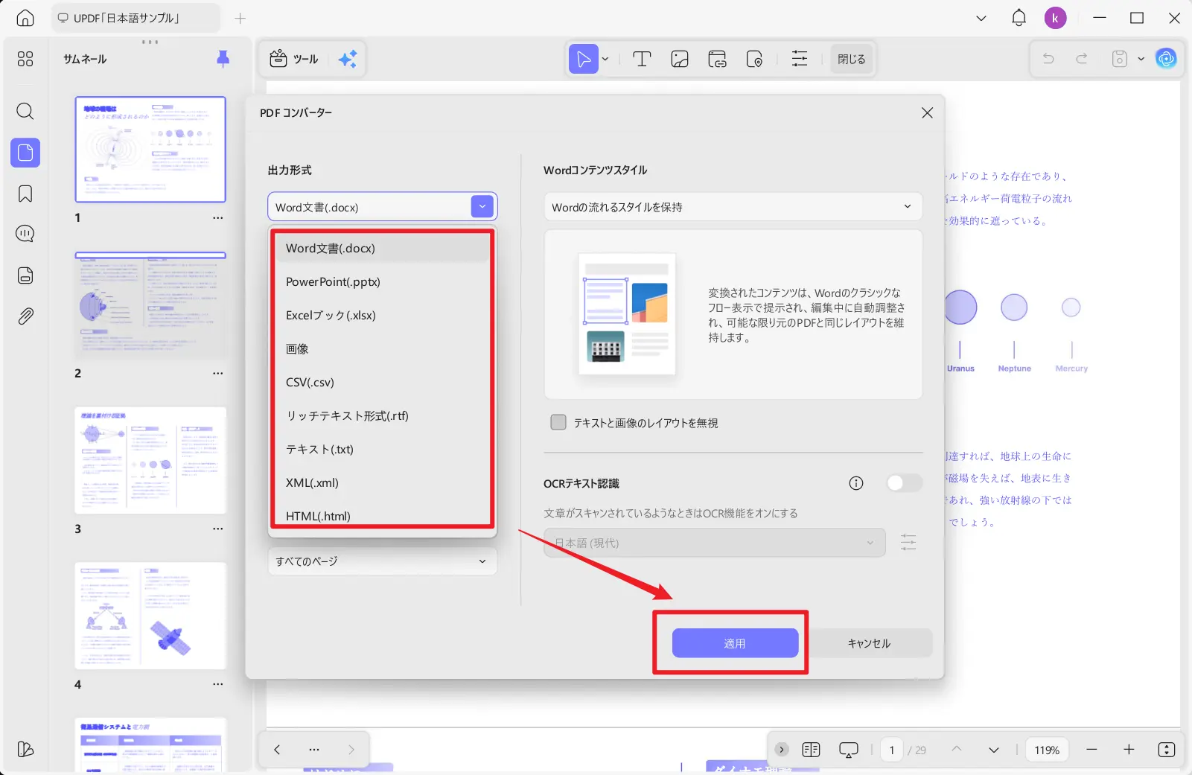The width and height of the screenshot is (1192, 775).
Task: Open the attachments paperclip panel
Action: point(25,316)
